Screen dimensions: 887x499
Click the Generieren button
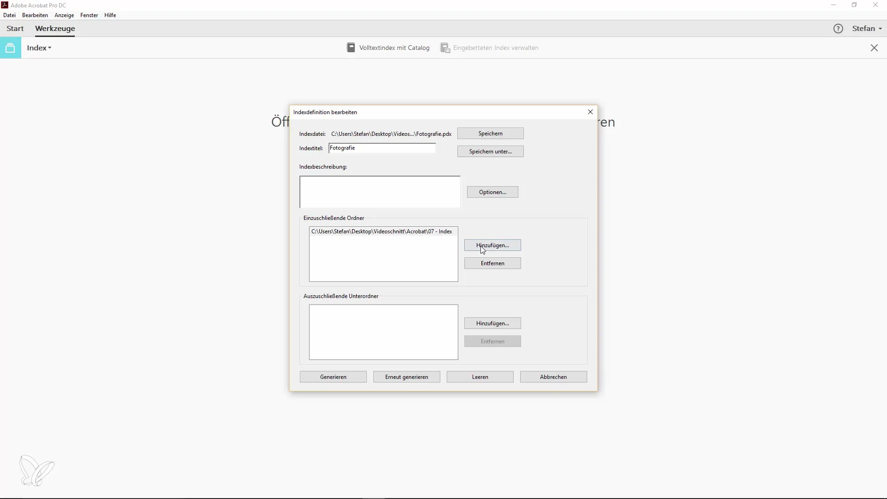tap(333, 377)
